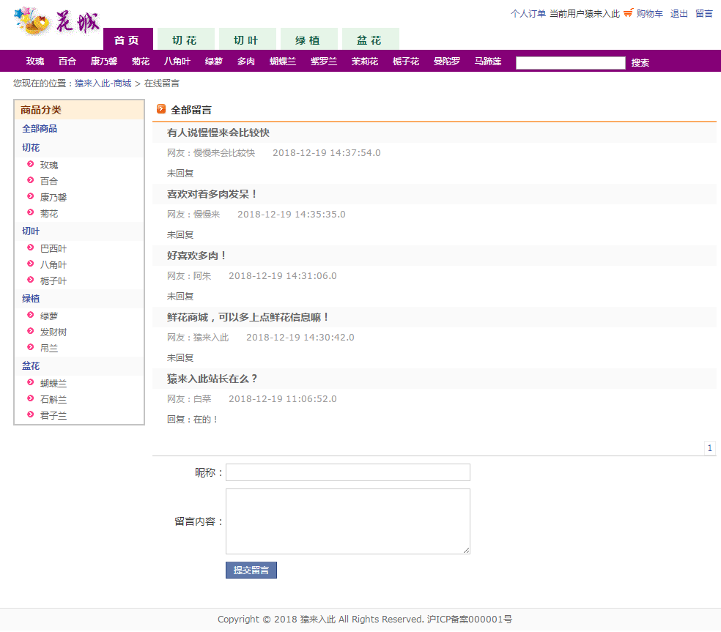Screen dimensions: 721x632
Task: Select 栀子花 in the purple nav bar
Action: point(406,61)
